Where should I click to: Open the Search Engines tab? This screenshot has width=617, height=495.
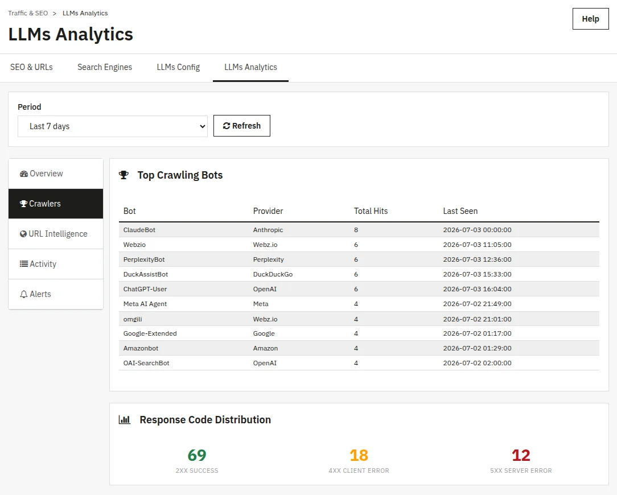coord(105,67)
